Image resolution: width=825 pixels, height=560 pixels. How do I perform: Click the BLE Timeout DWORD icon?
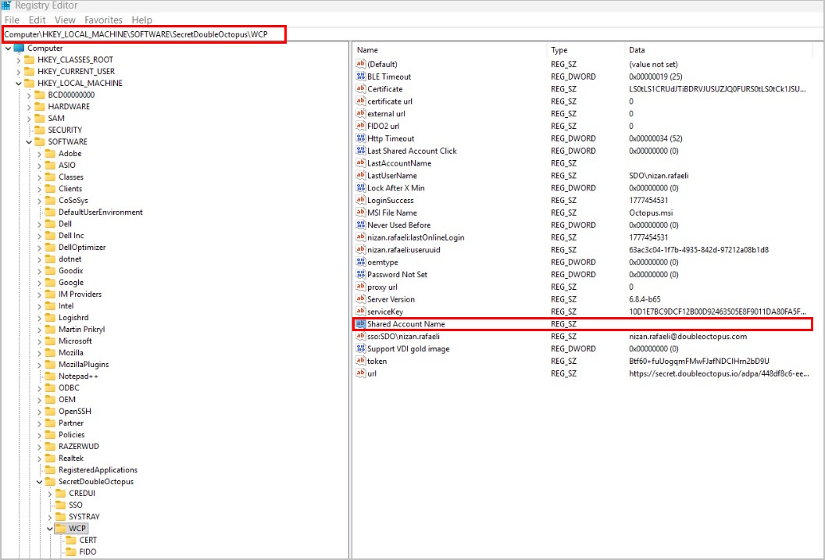(x=360, y=77)
